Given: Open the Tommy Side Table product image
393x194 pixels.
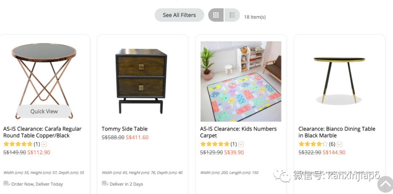Looking at the screenshot, I should point(141,81).
